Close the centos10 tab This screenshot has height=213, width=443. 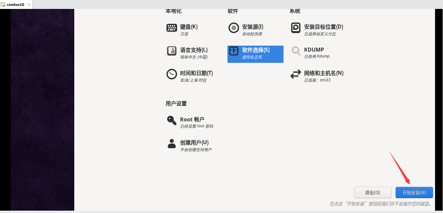[x=29, y=5]
